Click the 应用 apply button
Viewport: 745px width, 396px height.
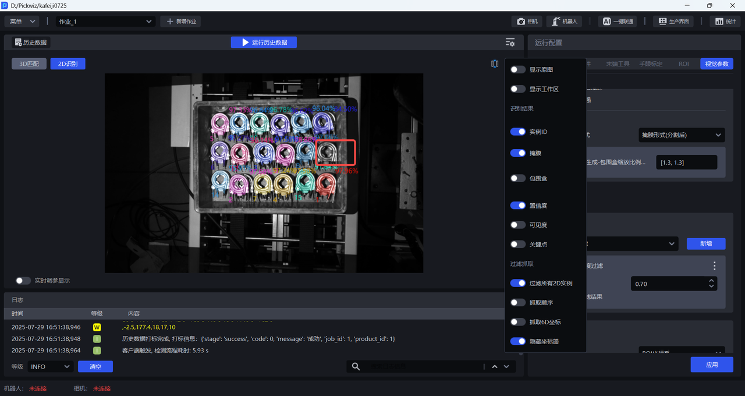tap(711, 365)
